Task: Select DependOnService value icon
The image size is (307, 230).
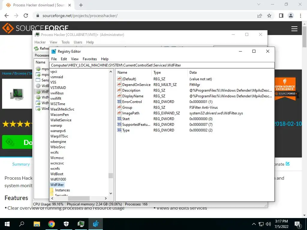Action: 119,84
